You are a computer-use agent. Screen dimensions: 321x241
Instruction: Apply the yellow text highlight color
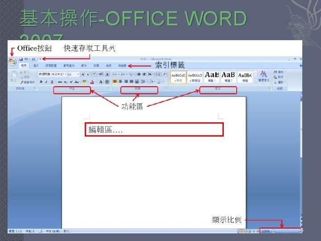point(84,82)
